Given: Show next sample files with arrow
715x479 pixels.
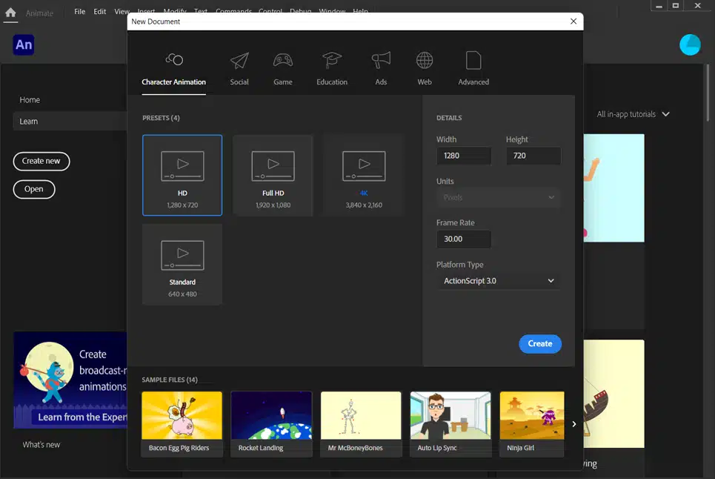Looking at the screenshot, I should point(573,424).
